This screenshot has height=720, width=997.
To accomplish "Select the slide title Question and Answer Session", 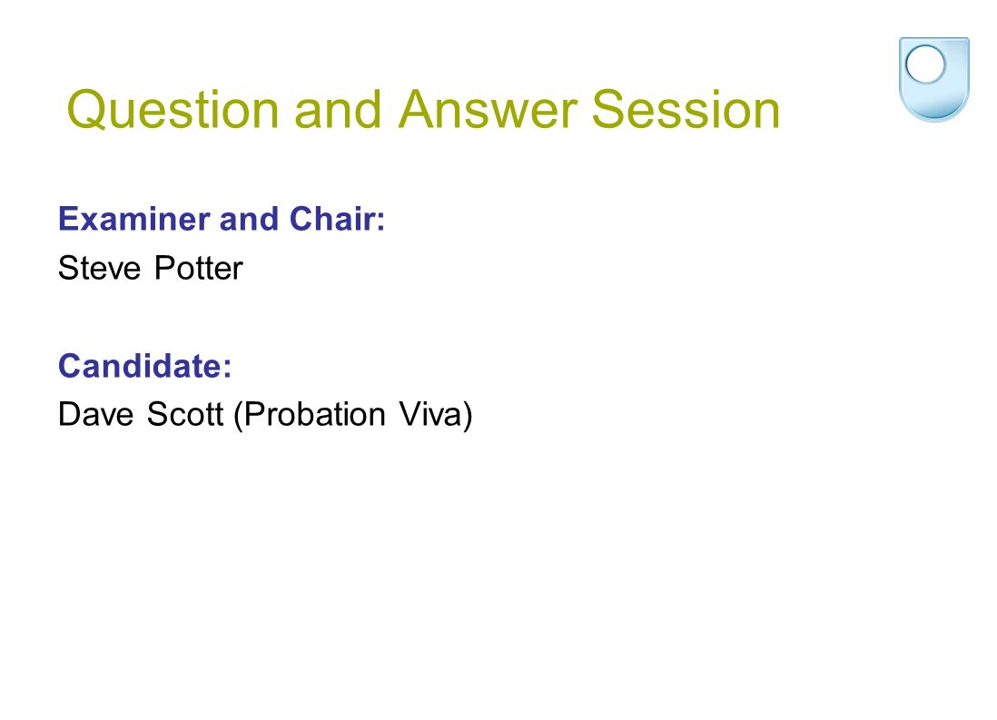I will pyautogui.click(x=423, y=110).
